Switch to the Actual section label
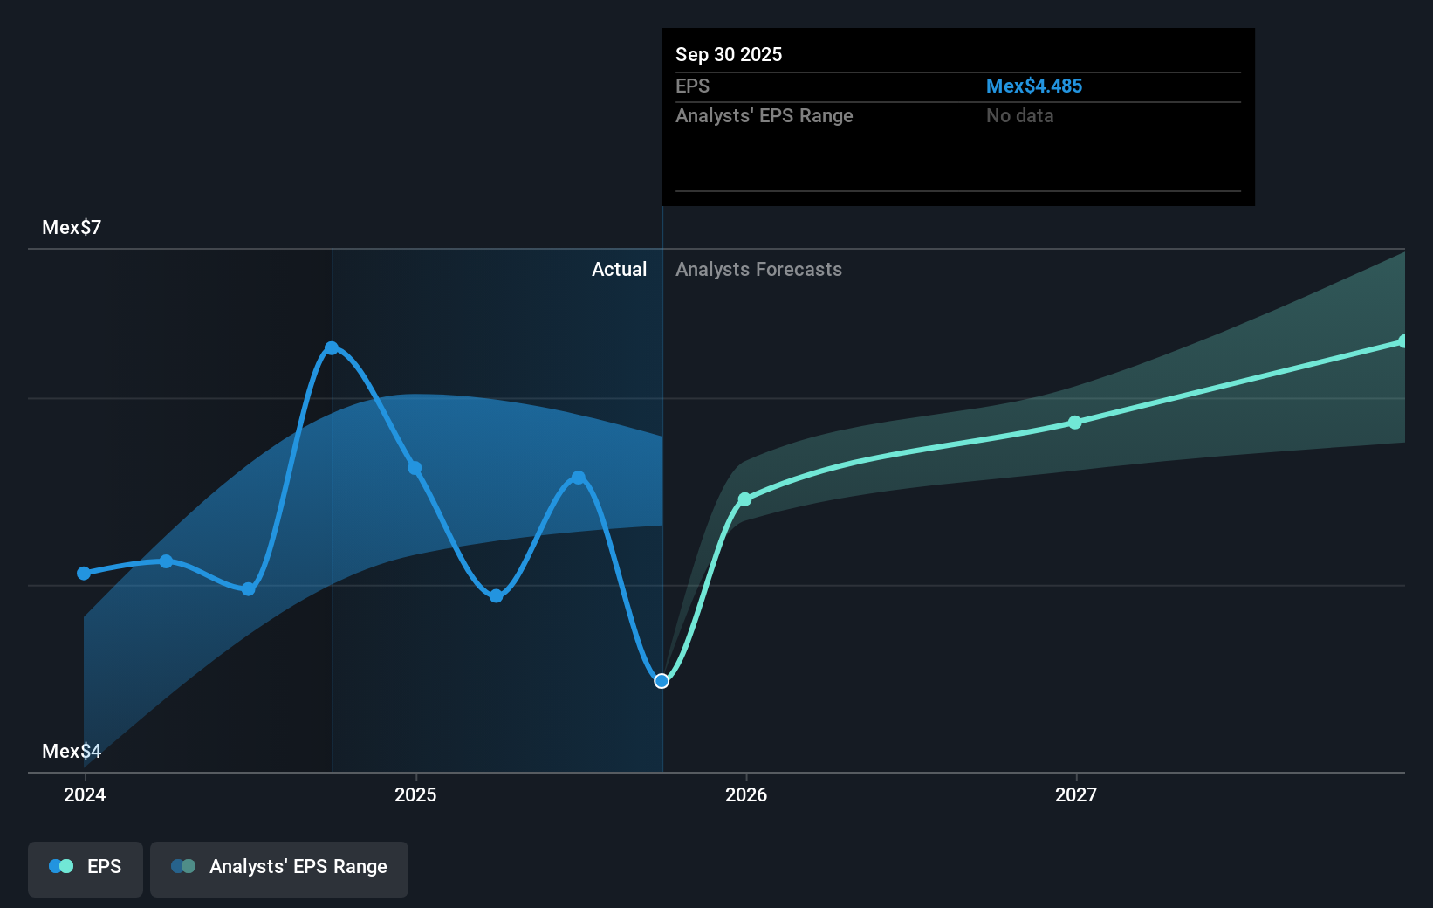 point(619,269)
